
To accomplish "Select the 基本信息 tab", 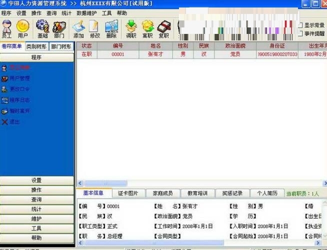I will tap(93, 193).
